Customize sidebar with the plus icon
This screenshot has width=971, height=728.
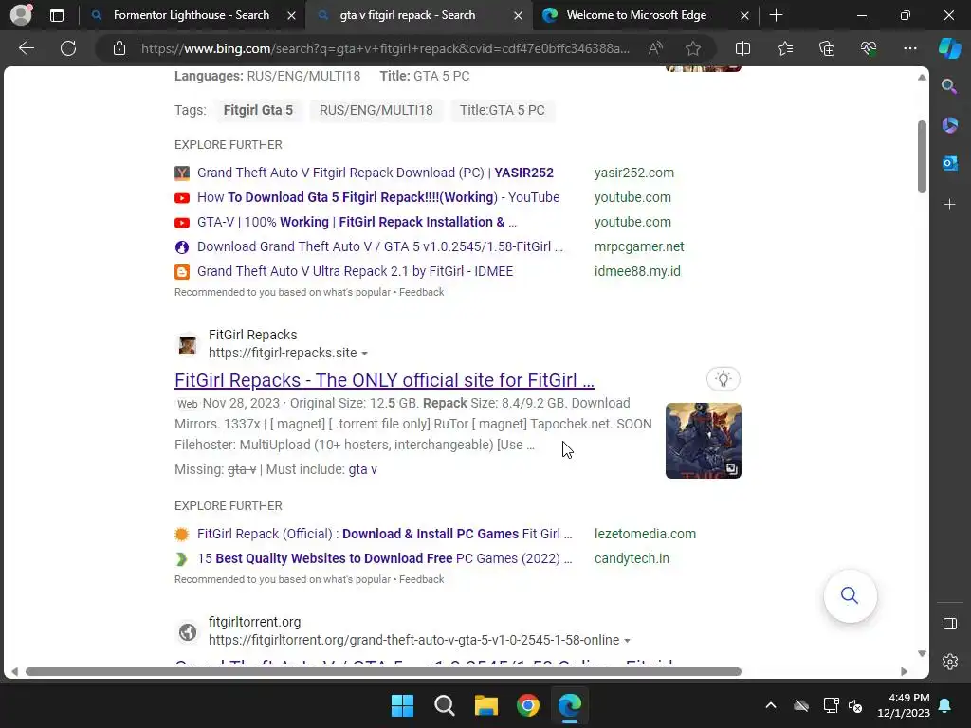point(949,205)
